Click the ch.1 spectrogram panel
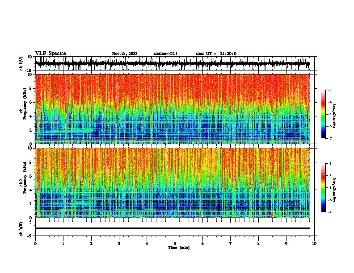This screenshot has width=354, height=273. pos(172,109)
